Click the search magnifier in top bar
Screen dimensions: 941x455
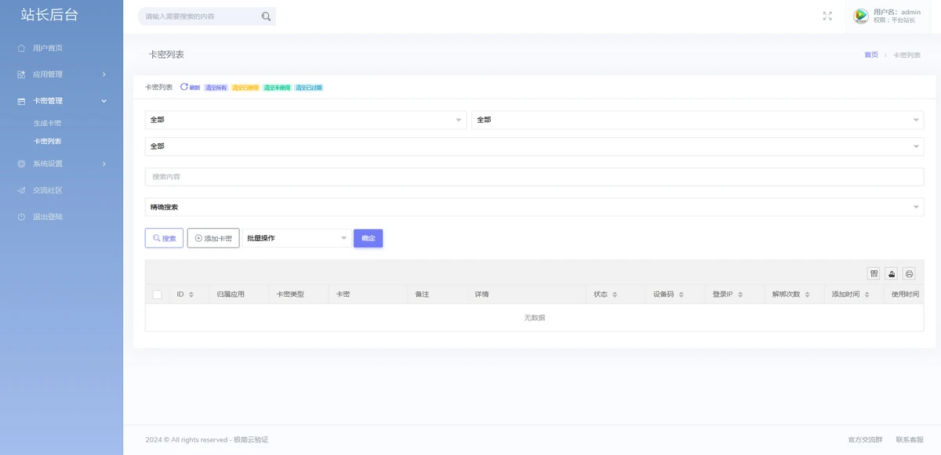click(266, 16)
